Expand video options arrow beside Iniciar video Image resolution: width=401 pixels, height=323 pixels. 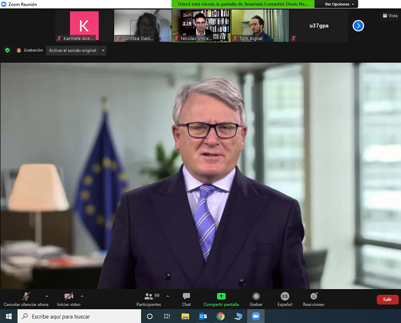82,296
